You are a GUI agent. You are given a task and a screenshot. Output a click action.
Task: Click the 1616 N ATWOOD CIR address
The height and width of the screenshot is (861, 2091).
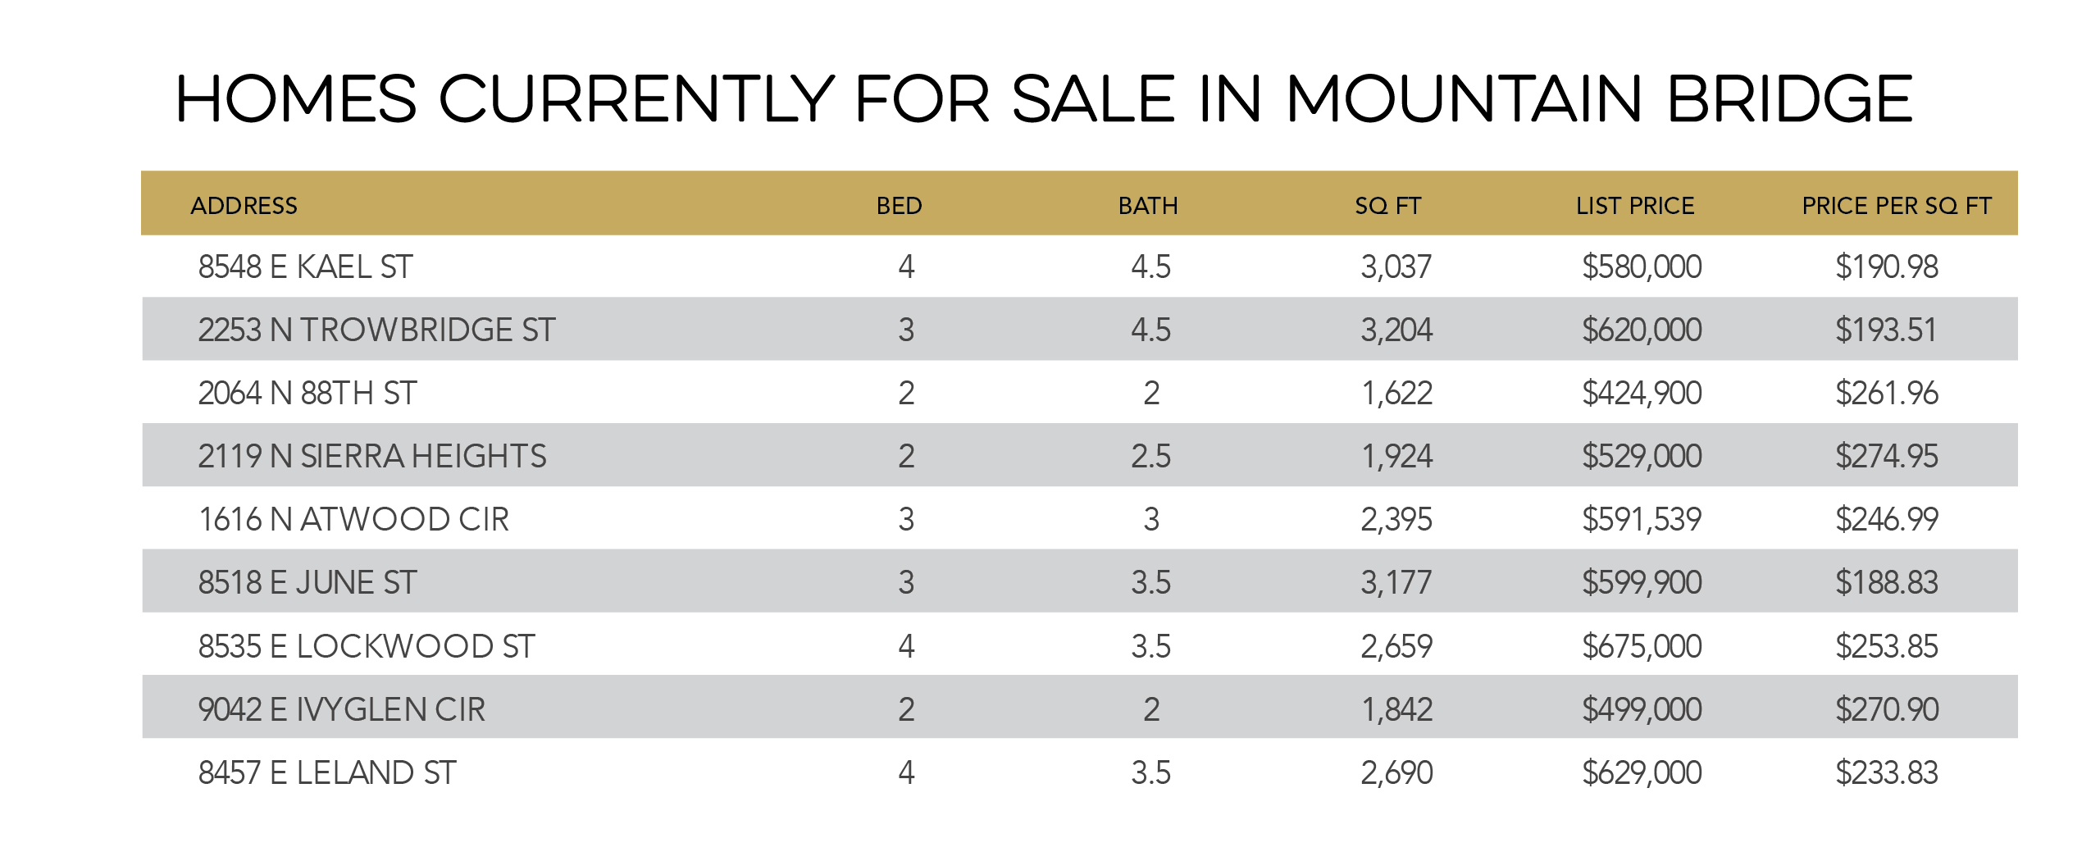pos(353,519)
